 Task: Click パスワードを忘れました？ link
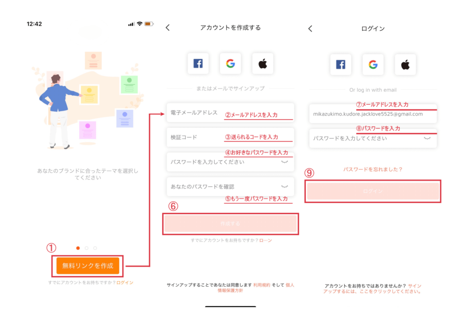(373, 169)
